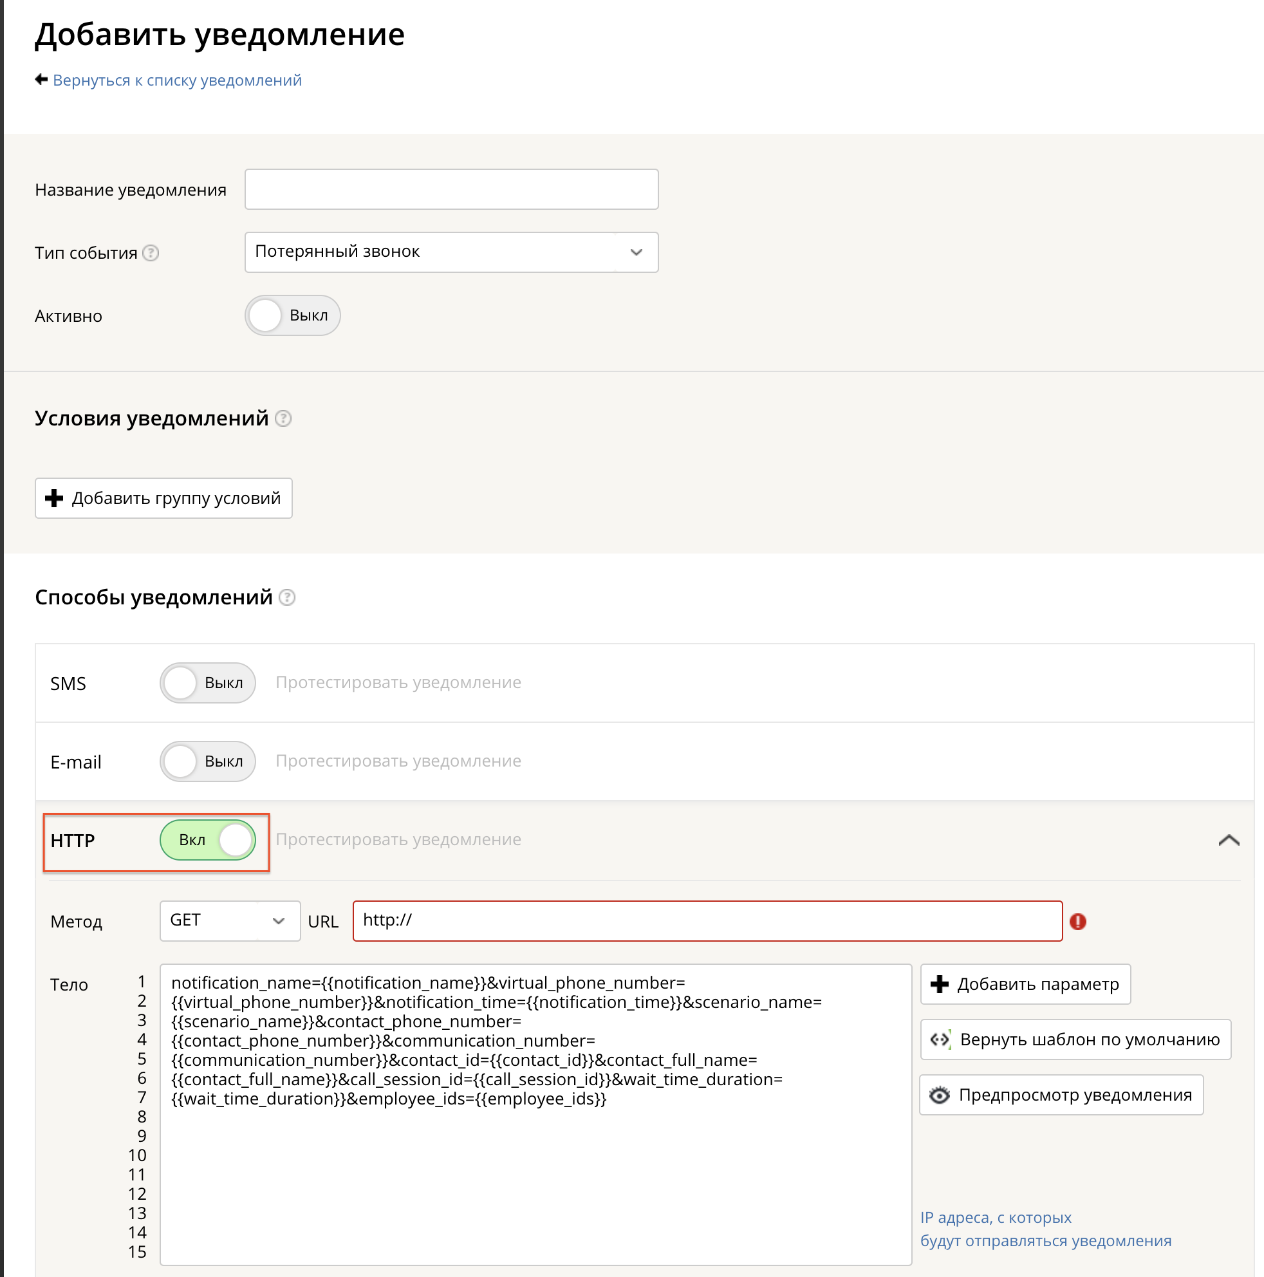This screenshot has height=1277, width=1264.
Task: Click the plus icon in Добавить параметр
Action: tap(939, 984)
